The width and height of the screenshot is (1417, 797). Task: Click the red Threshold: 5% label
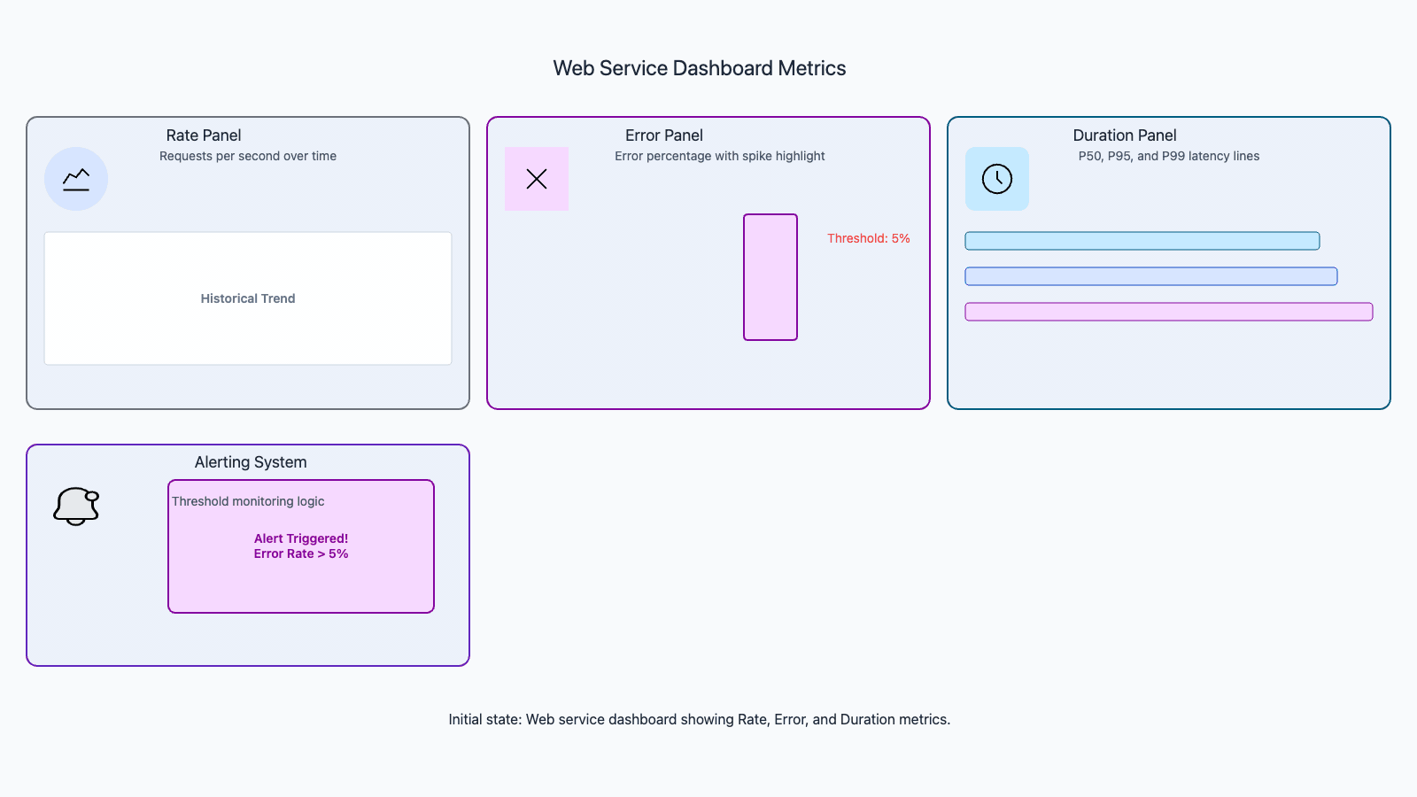(868, 238)
